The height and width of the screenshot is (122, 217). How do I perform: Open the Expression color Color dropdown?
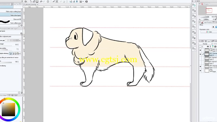point(209,32)
